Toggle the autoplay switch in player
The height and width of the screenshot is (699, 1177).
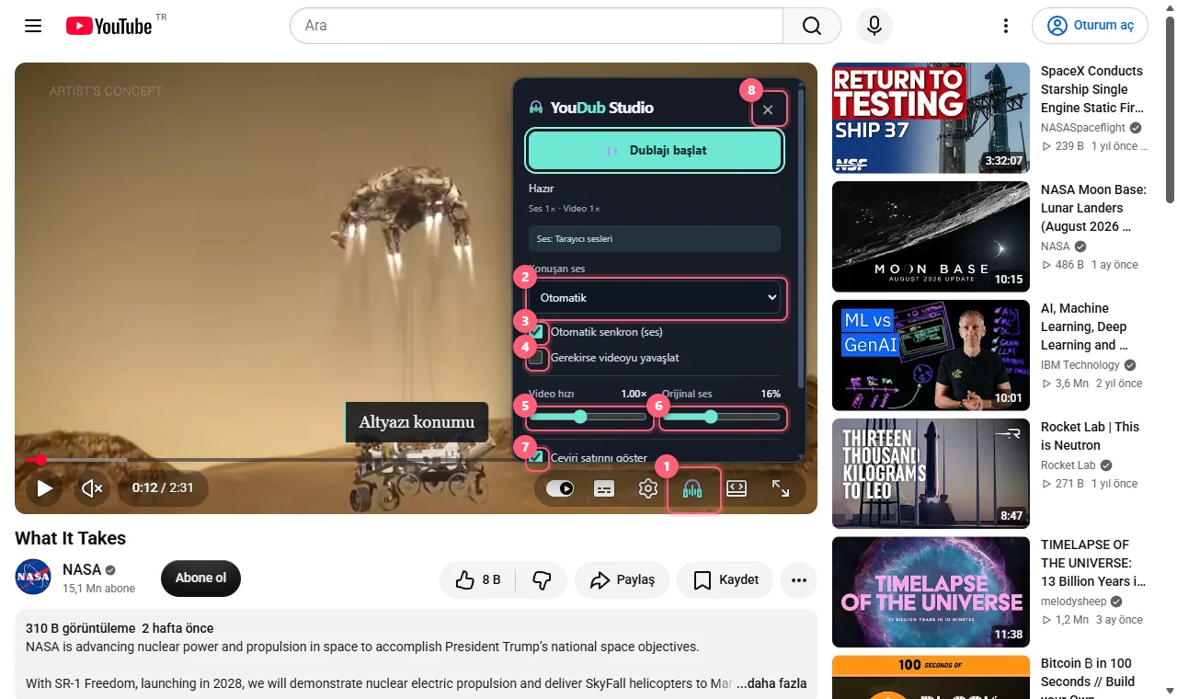point(560,488)
